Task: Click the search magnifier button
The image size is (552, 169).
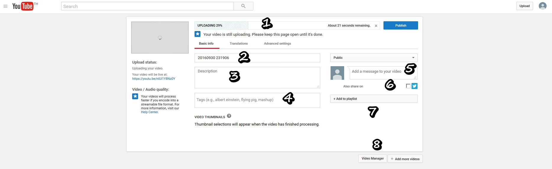Action: 243,6
